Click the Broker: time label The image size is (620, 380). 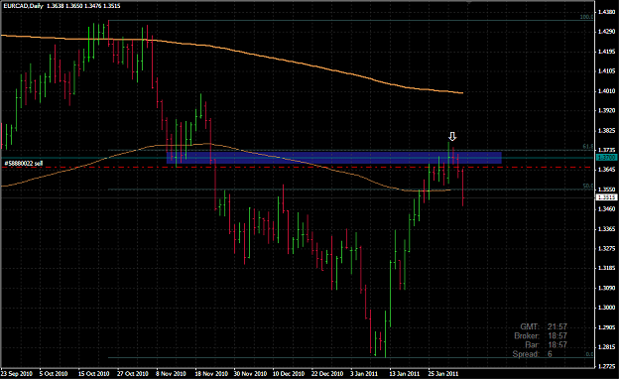(527, 336)
